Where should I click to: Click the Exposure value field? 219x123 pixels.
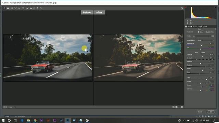(211, 54)
